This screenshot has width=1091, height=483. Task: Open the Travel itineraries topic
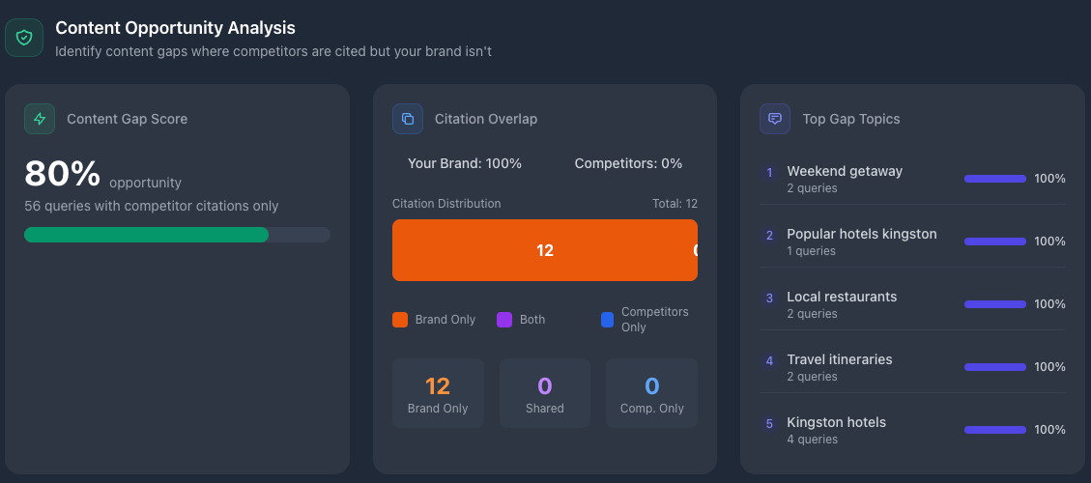(x=840, y=359)
